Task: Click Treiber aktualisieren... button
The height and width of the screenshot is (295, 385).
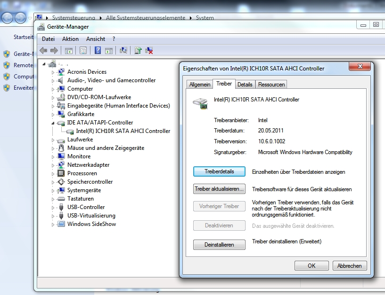Action: pos(219,189)
